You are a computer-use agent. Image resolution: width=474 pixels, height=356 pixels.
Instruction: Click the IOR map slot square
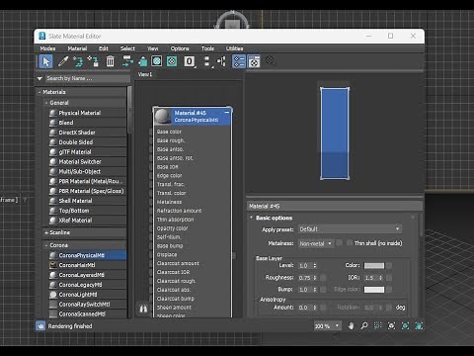click(389, 278)
